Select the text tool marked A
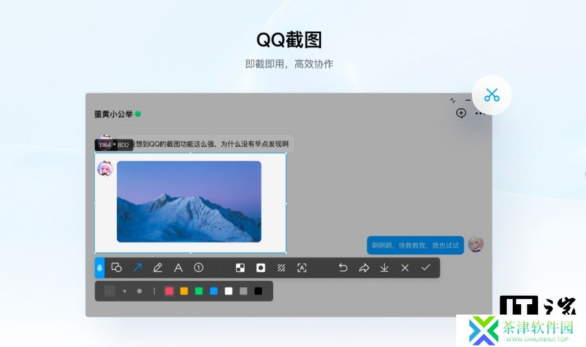The width and height of the screenshot is (586, 347). [178, 267]
